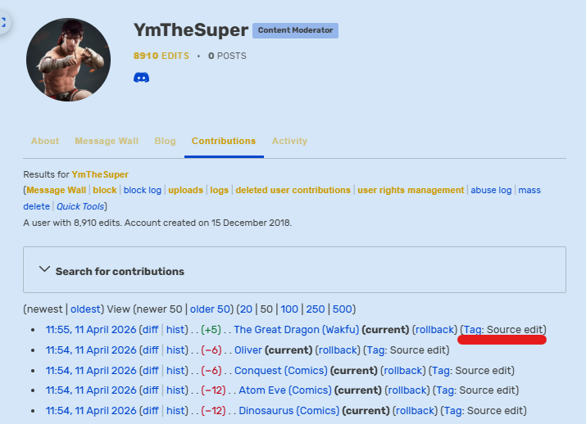Open Conquest (Comics) row timestamp link
Screen dimensions: 586x424
[91, 371]
